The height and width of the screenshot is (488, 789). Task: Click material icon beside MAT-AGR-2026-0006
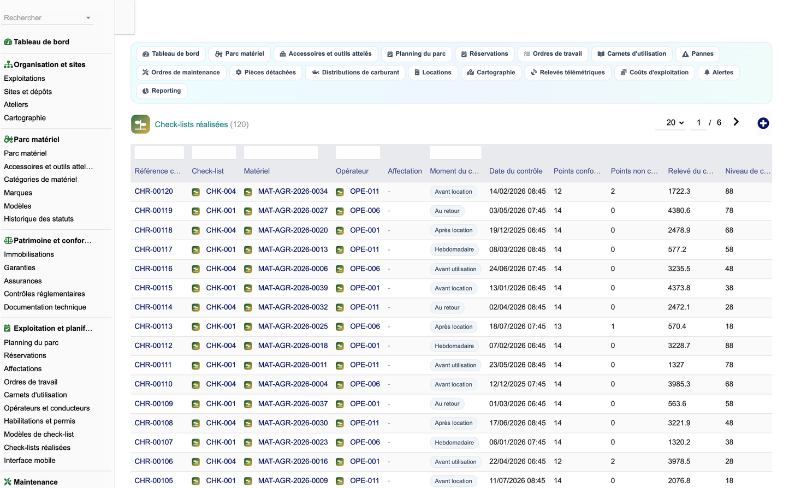[248, 269]
